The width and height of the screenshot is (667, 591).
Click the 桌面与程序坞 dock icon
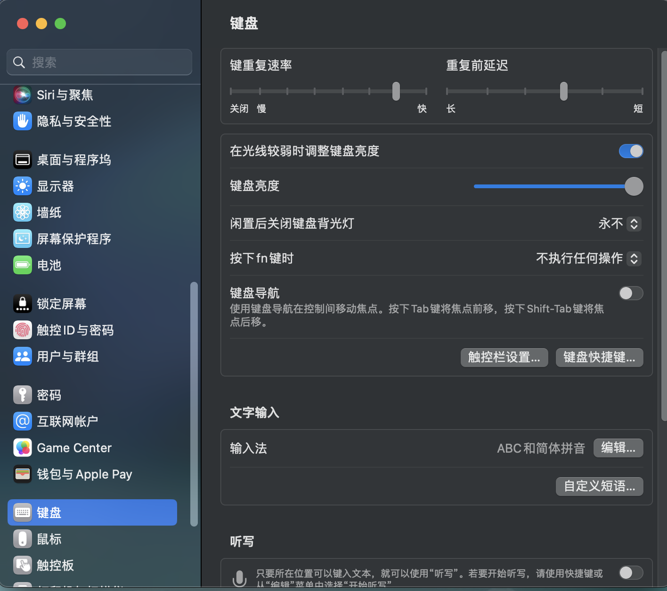tap(22, 160)
